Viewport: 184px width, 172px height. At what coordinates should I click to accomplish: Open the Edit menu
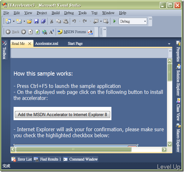(x=17, y=13)
